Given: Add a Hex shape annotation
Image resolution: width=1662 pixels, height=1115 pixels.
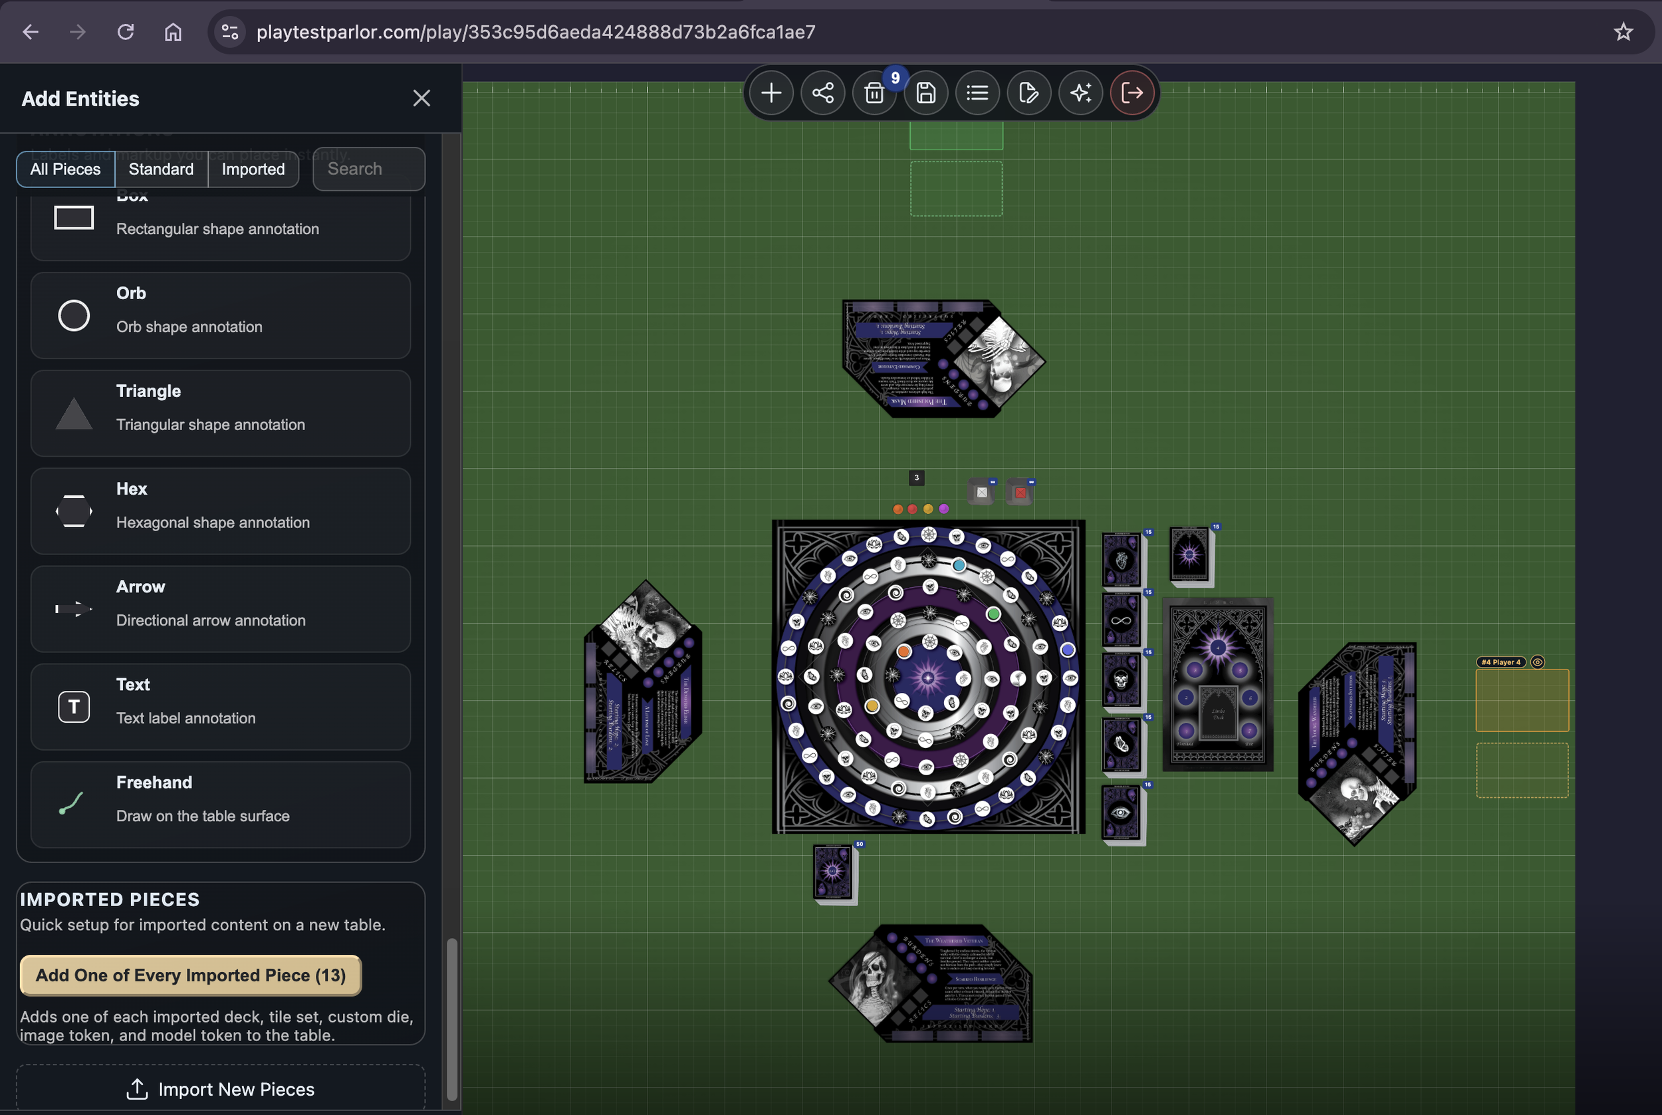Looking at the screenshot, I should (x=220, y=511).
